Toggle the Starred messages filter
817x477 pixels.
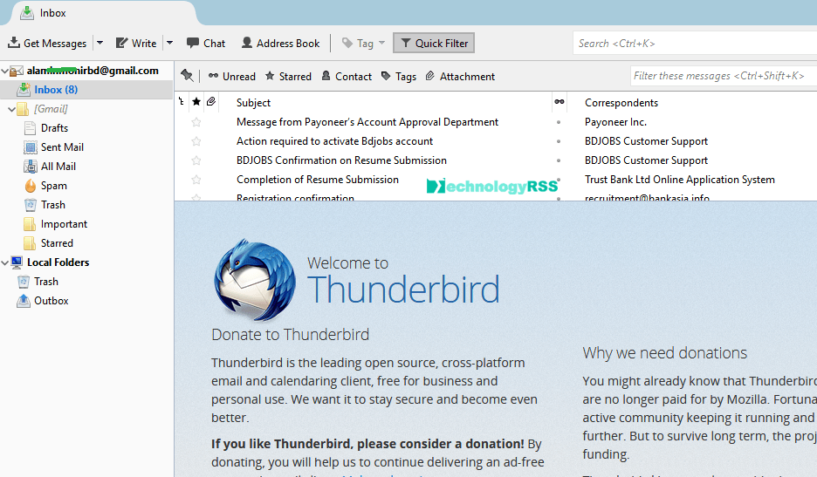[288, 76]
